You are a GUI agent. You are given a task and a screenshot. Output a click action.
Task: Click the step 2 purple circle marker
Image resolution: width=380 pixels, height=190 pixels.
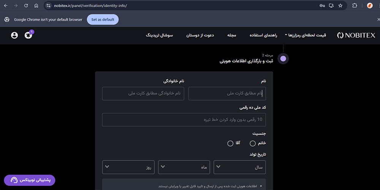pyautogui.click(x=283, y=59)
